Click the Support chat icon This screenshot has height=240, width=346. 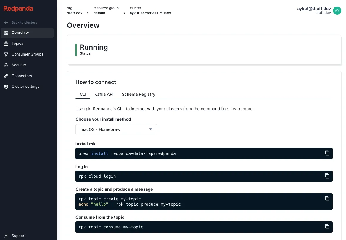tap(6, 236)
